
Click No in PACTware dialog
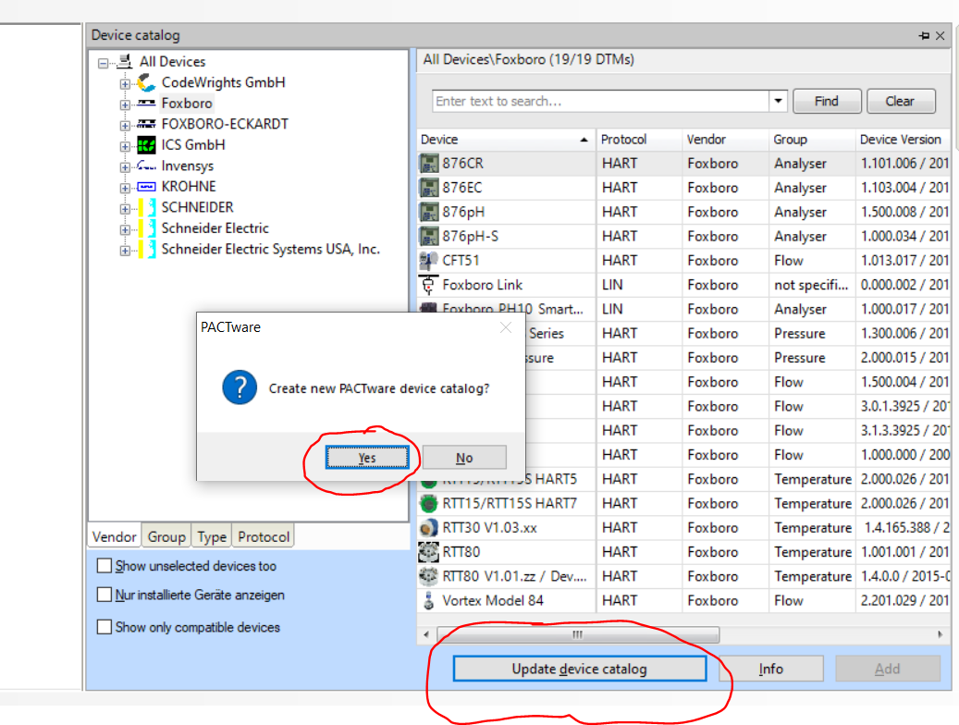click(464, 458)
